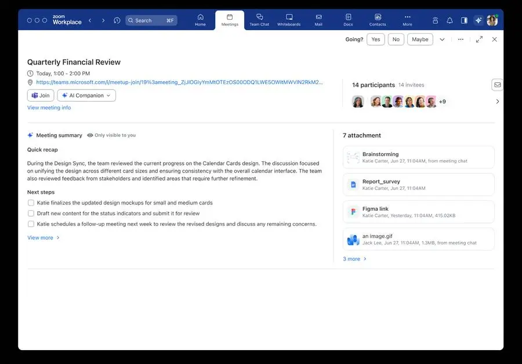Expand the RSVP options chevron after Maybe
Image resolution: width=522 pixels, height=364 pixels.
(x=442, y=39)
